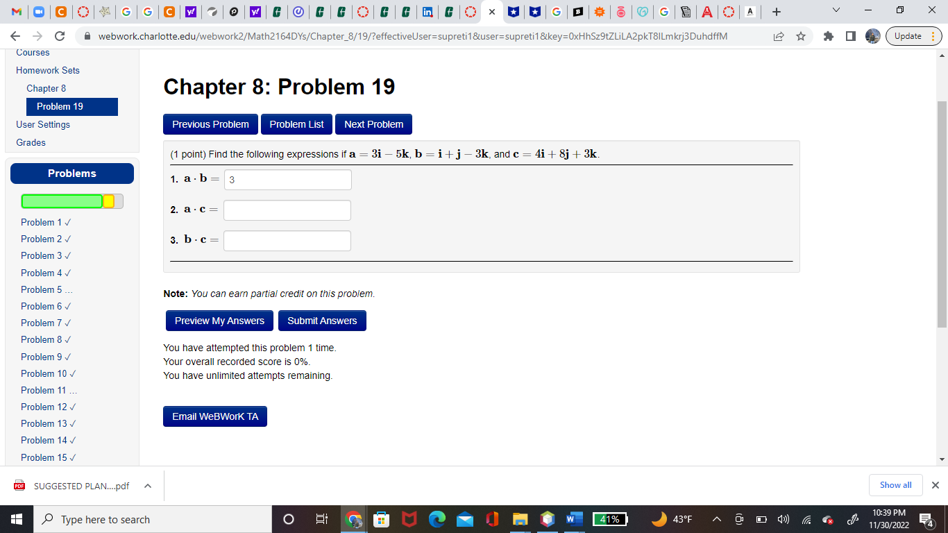Submit Answers for this problem
The width and height of the screenshot is (948, 533).
click(x=322, y=321)
